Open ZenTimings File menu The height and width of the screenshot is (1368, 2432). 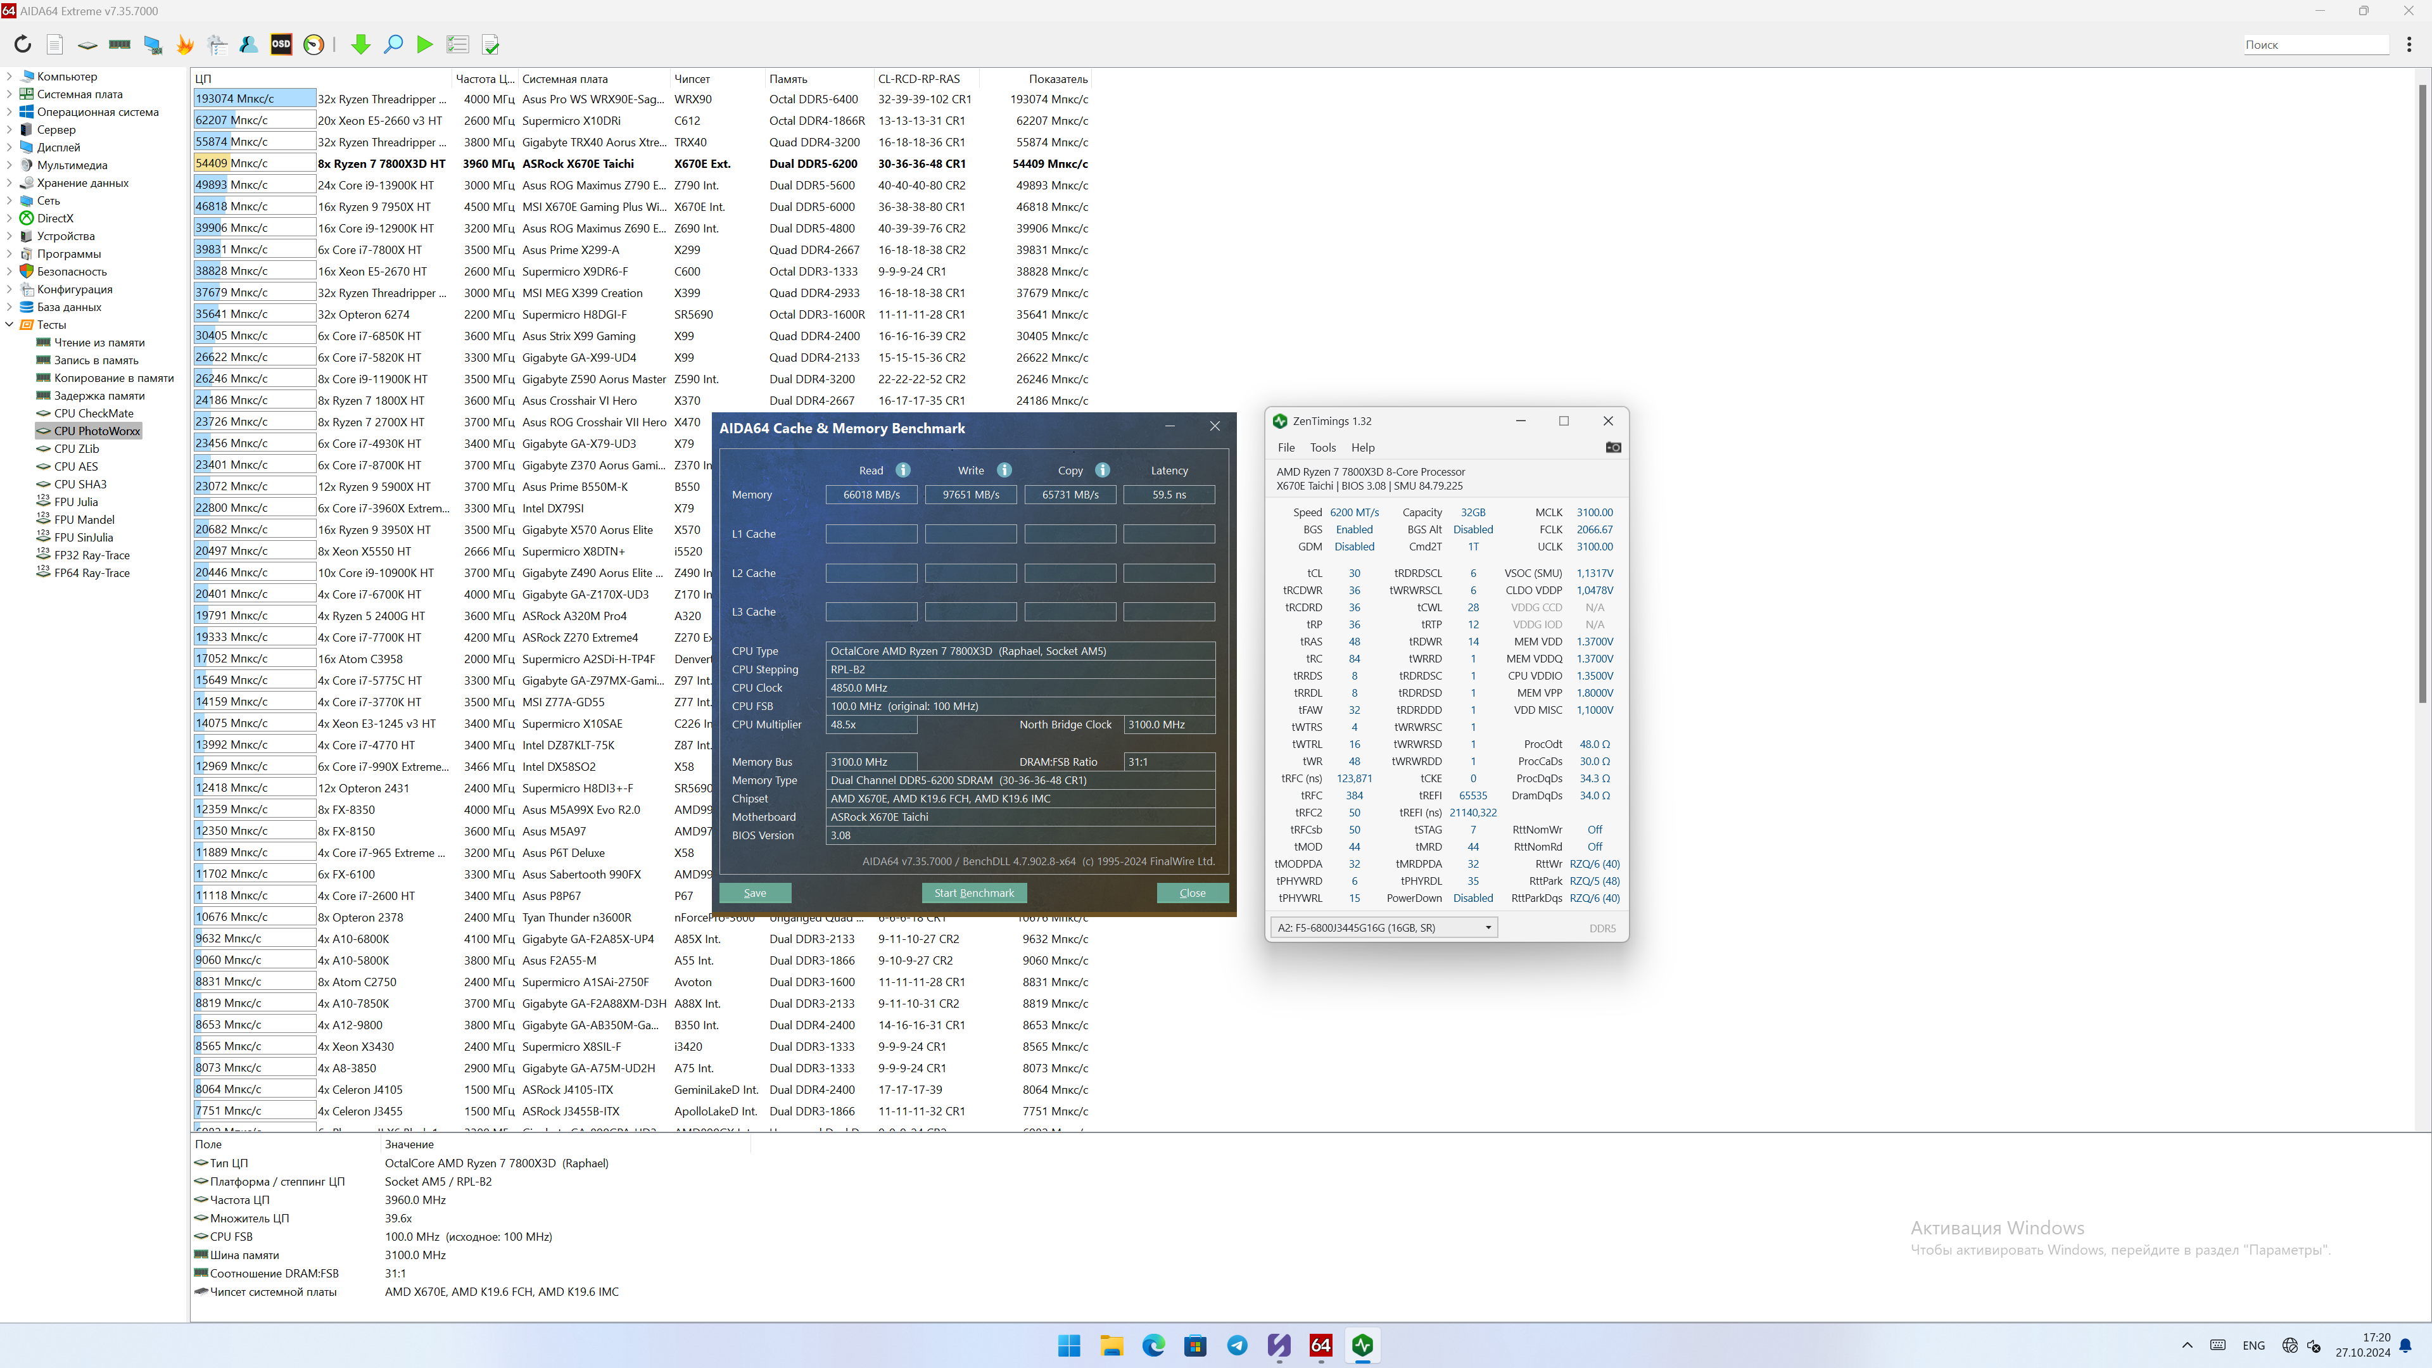[x=1286, y=448]
